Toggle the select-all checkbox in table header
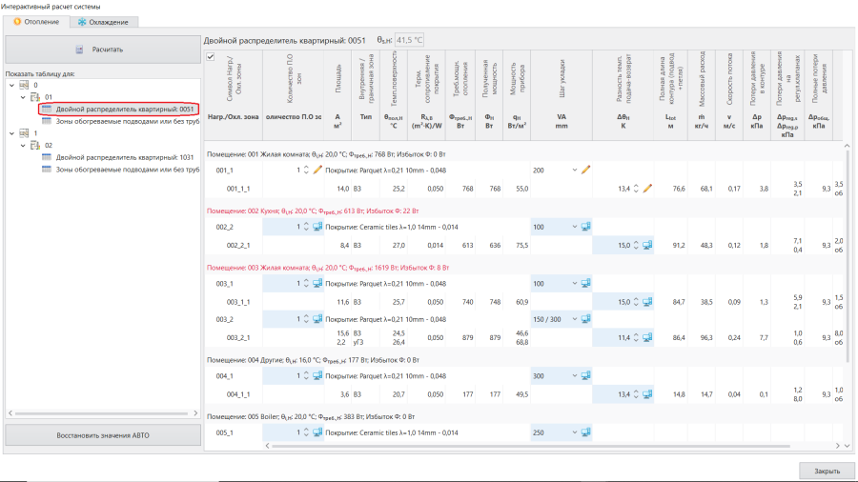 pyautogui.click(x=211, y=57)
